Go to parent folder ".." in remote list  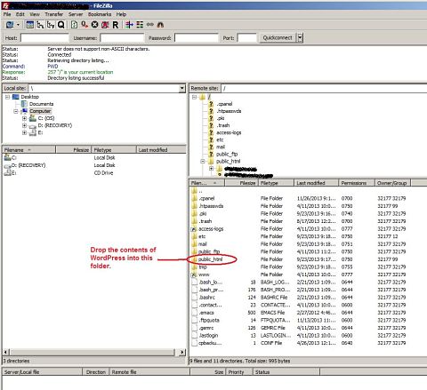click(200, 191)
